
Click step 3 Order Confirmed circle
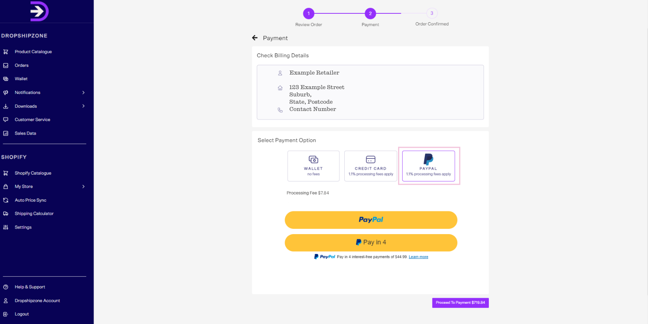(432, 13)
